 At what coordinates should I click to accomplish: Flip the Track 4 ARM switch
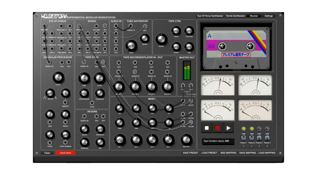[x=267, y=138]
